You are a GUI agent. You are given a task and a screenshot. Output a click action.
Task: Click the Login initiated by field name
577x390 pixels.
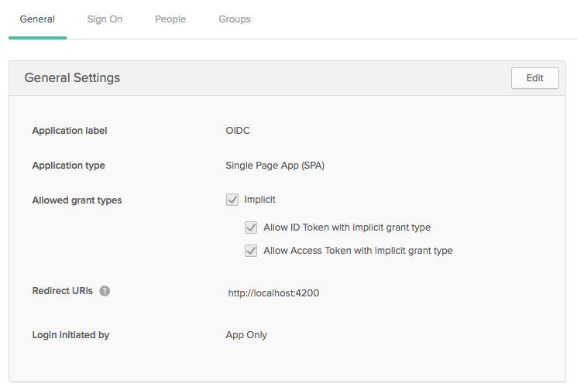point(70,335)
